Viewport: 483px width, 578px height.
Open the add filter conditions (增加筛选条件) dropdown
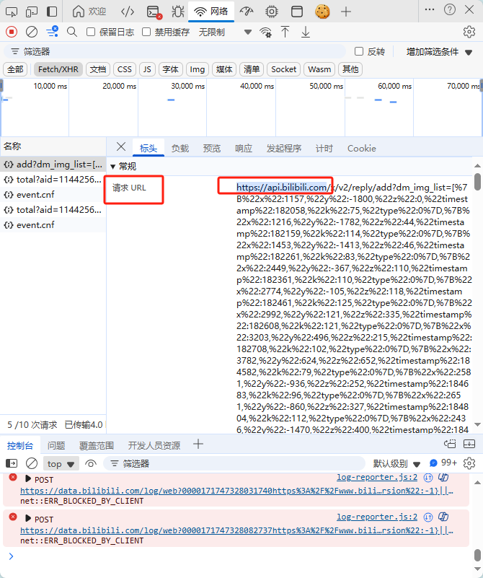click(x=439, y=52)
